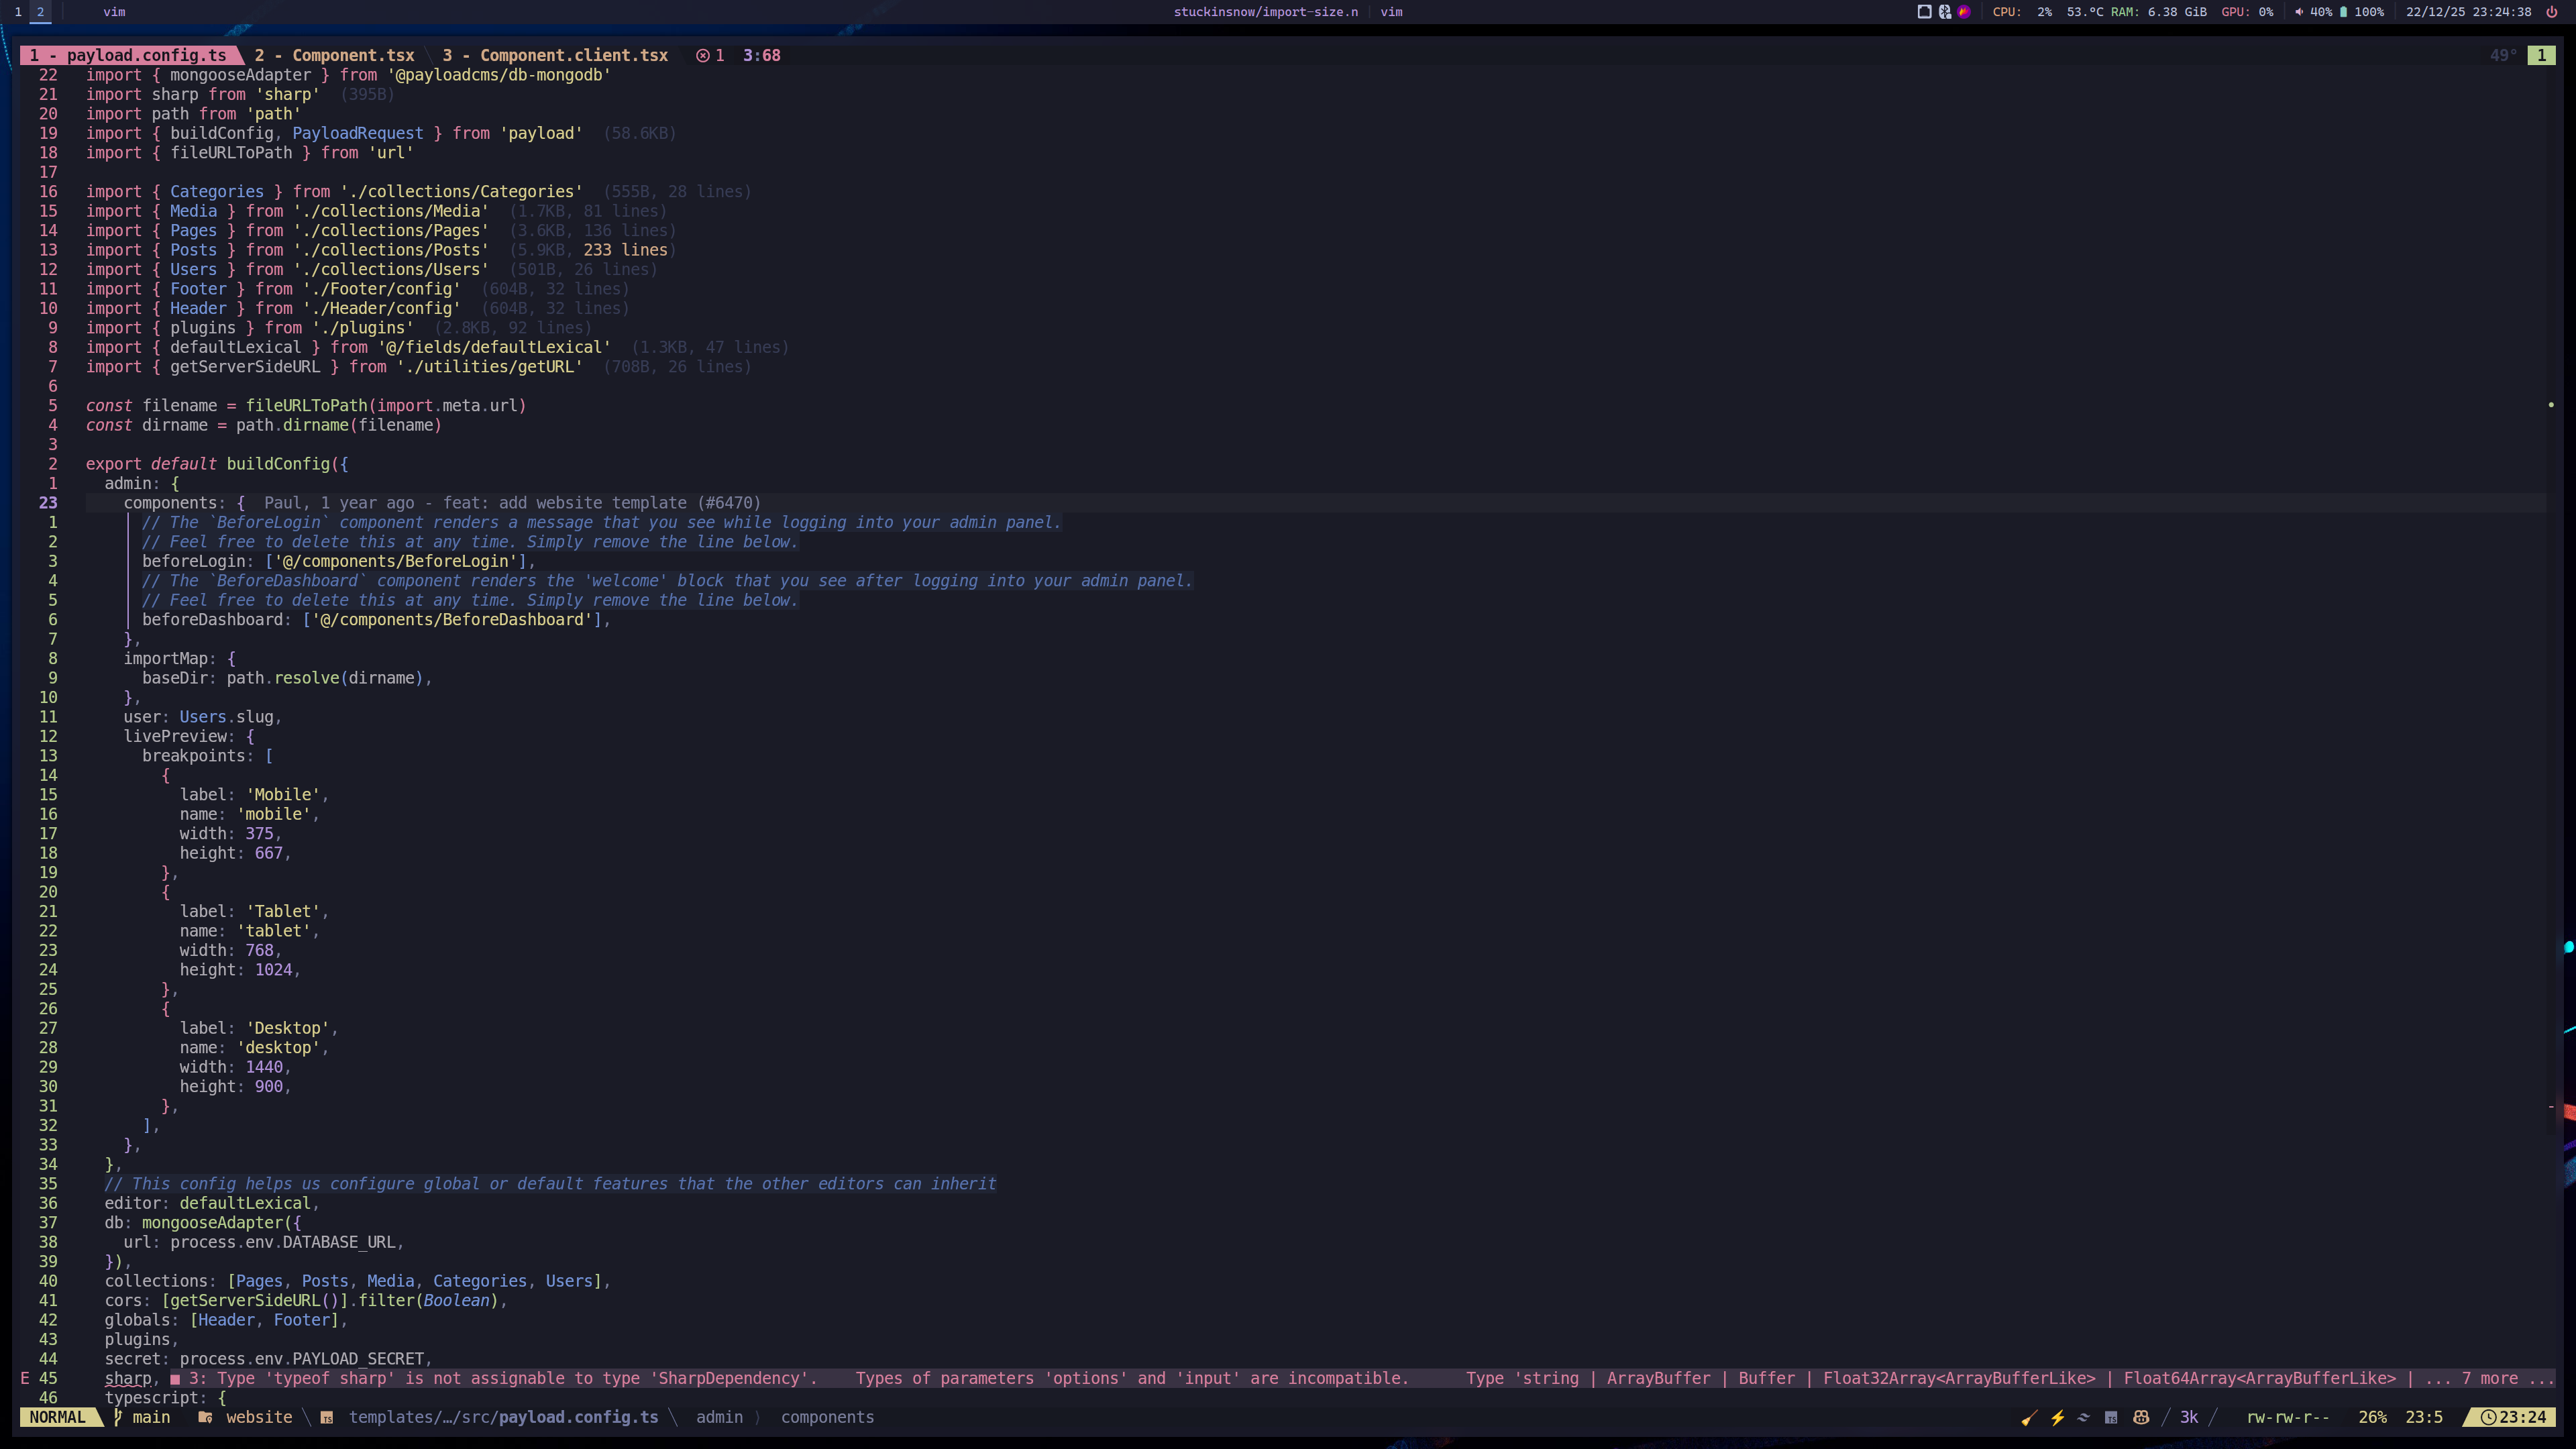Click the power icon in top bar

click(2551, 12)
